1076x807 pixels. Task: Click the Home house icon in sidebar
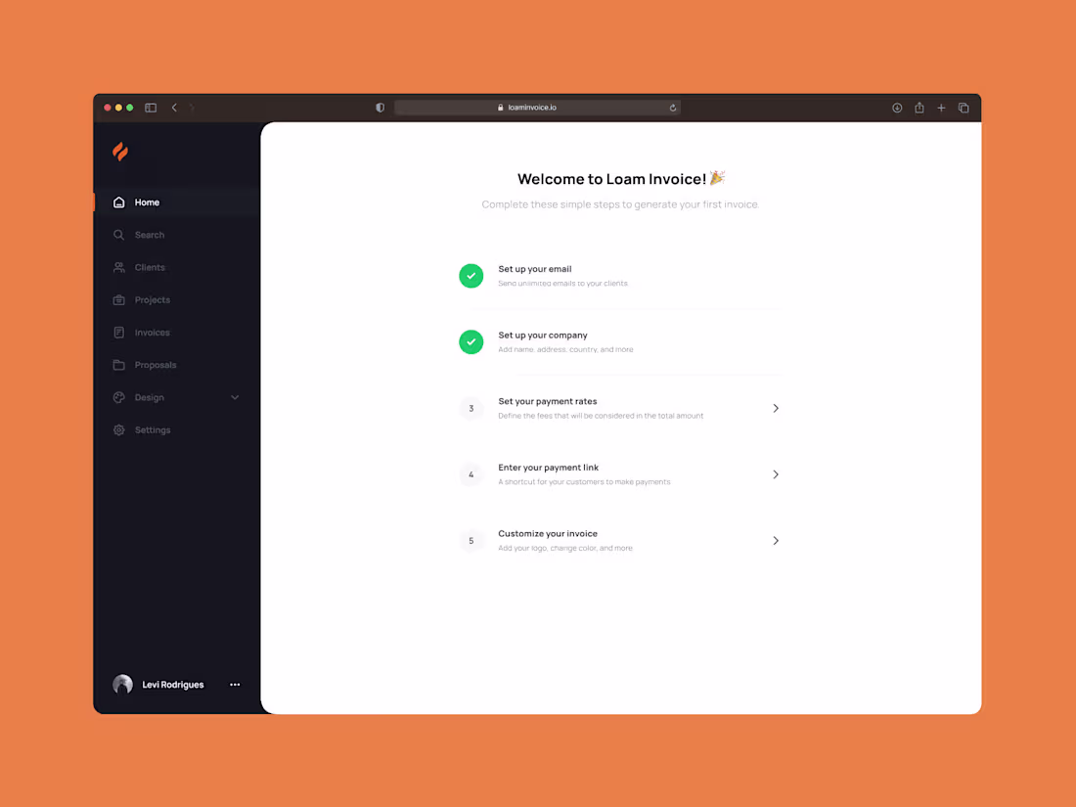[x=118, y=202]
